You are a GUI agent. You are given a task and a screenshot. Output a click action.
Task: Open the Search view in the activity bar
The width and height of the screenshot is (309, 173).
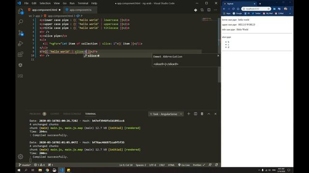[x=20, y=22]
